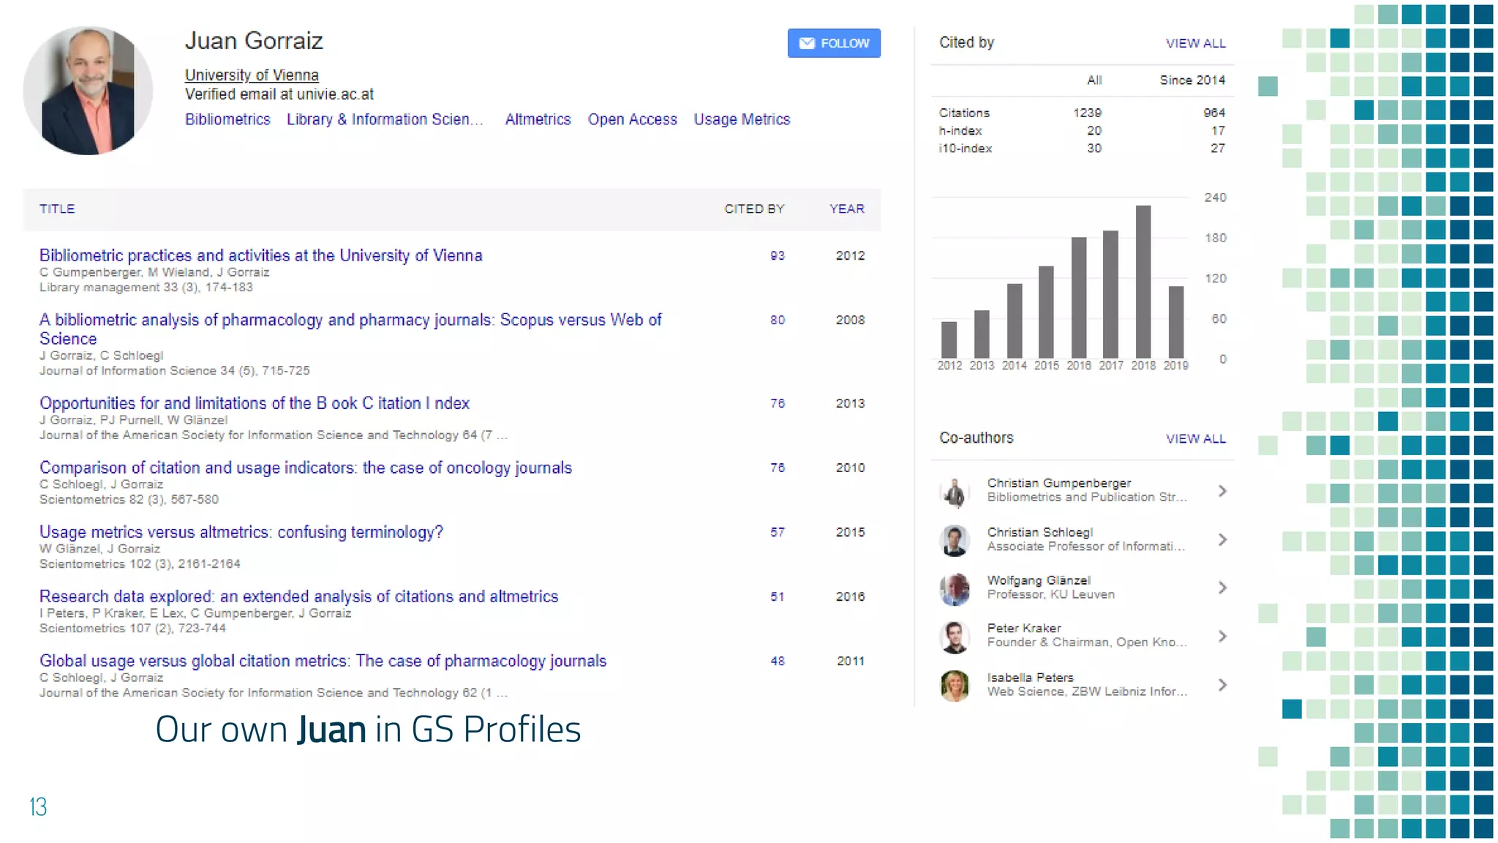Image resolution: width=1498 pixels, height=843 pixels.
Task: Open University of Vienna affiliation link
Action: click(252, 75)
